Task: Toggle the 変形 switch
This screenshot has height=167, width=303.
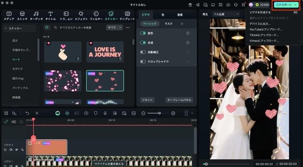Action: 143,33
